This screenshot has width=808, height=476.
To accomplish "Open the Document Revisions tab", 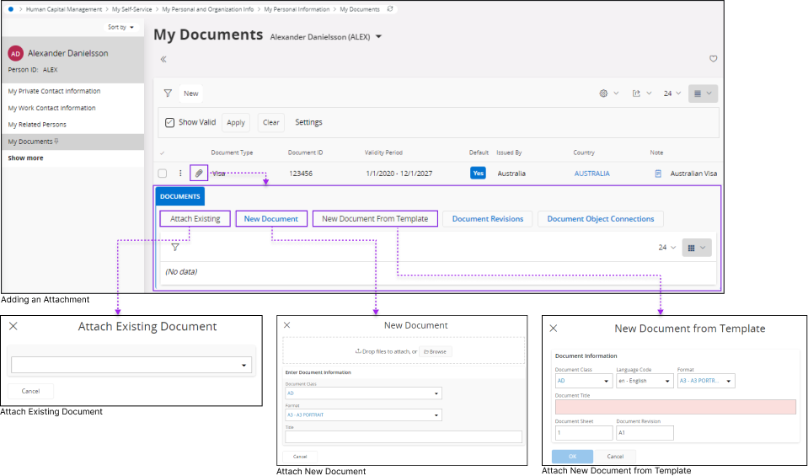I will tap(487, 219).
